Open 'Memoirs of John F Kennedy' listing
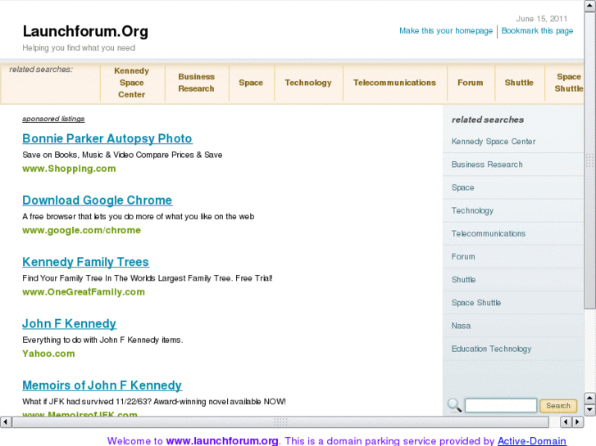The width and height of the screenshot is (596, 446). 102,385
